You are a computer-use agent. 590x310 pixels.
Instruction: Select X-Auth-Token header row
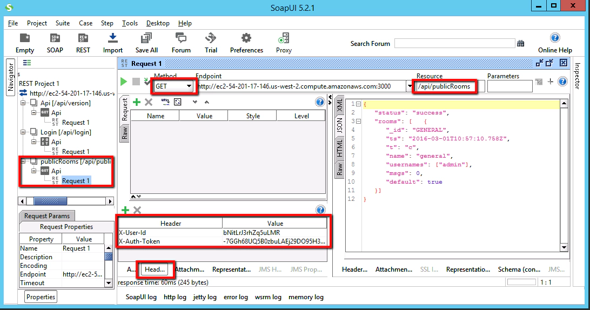point(223,241)
